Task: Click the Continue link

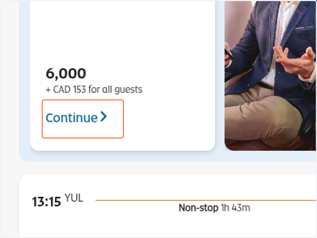Action: (x=76, y=117)
